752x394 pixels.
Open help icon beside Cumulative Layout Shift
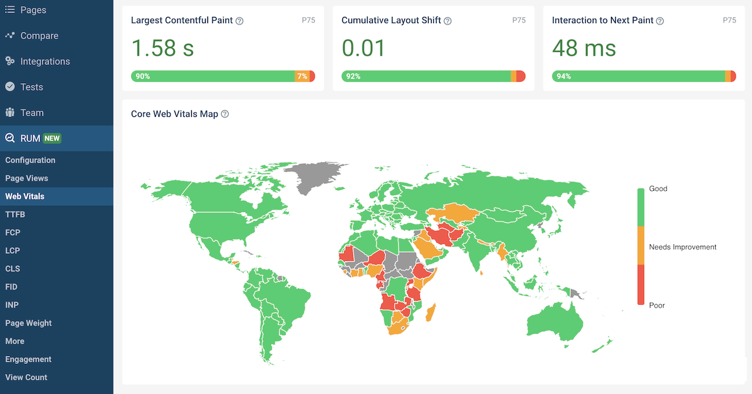coord(447,21)
